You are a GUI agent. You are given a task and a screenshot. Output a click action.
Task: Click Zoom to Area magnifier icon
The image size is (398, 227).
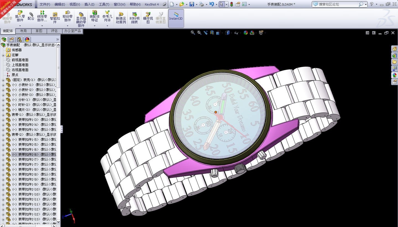[199, 33]
